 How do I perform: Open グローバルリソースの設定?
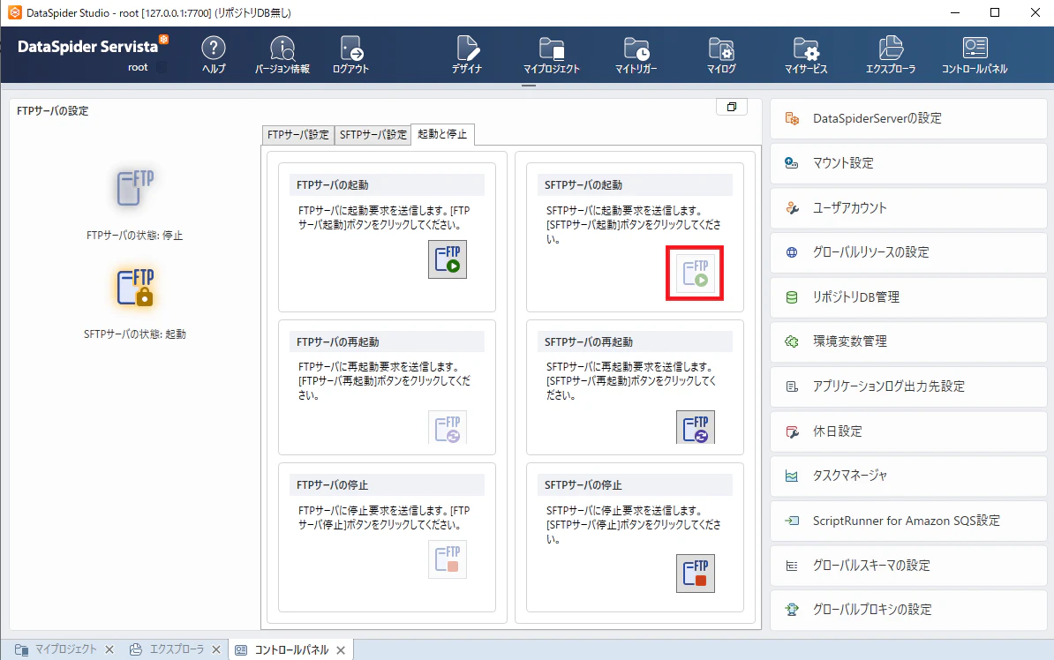[x=908, y=252]
